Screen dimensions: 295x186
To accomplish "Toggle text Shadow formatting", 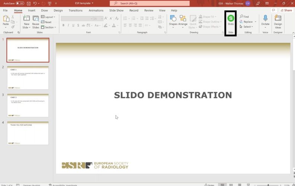I will tap(78, 25).
